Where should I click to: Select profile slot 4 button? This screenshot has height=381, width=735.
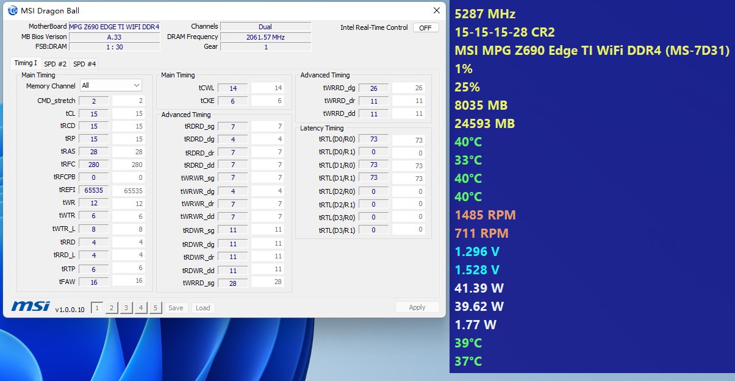click(141, 308)
